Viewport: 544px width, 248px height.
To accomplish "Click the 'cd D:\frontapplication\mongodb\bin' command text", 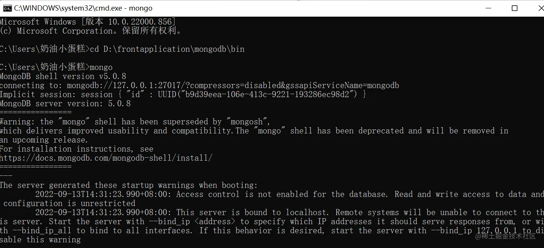I will click(167, 49).
